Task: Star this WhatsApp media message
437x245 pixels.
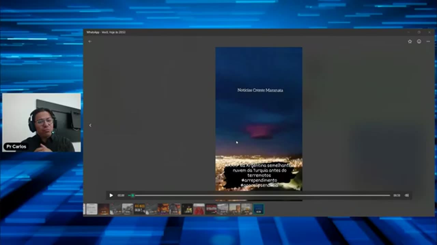Action: [410, 42]
